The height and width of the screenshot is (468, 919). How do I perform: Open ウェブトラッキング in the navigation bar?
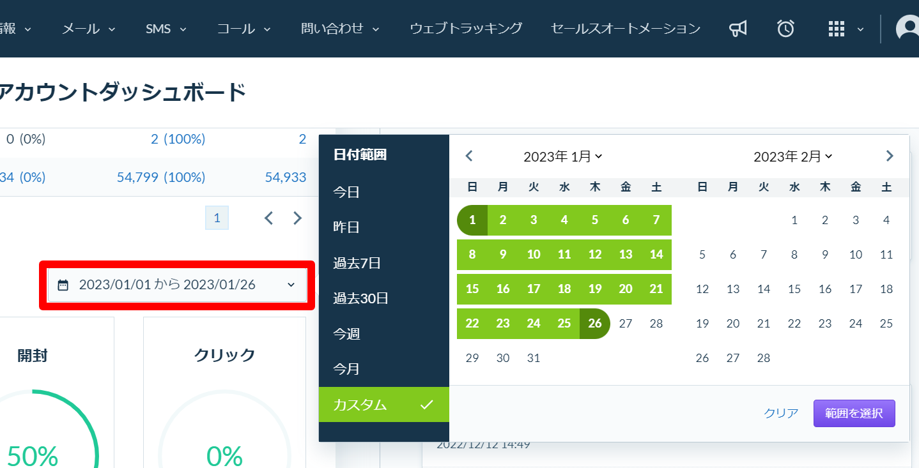(x=466, y=28)
